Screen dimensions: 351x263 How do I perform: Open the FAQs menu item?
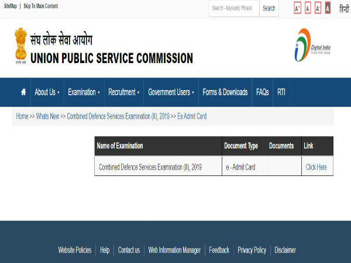pyautogui.click(x=262, y=92)
